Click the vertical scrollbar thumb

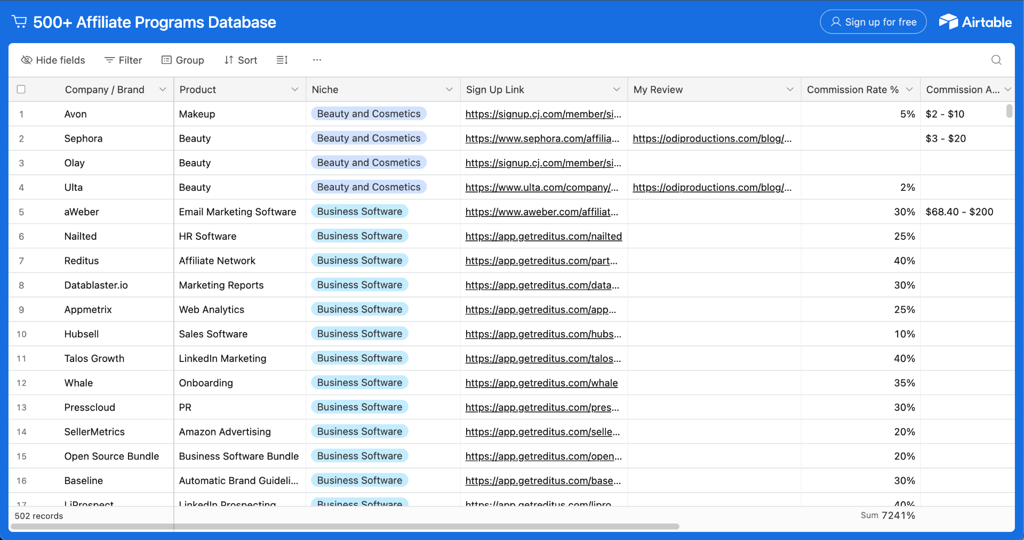point(1009,111)
